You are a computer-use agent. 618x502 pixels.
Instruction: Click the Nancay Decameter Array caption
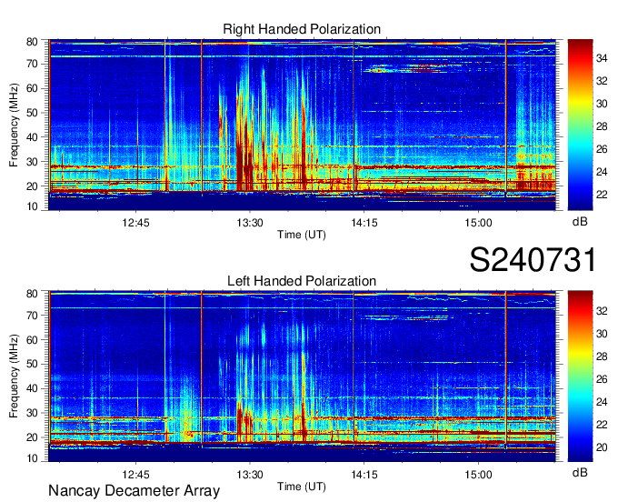[x=134, y=491]
